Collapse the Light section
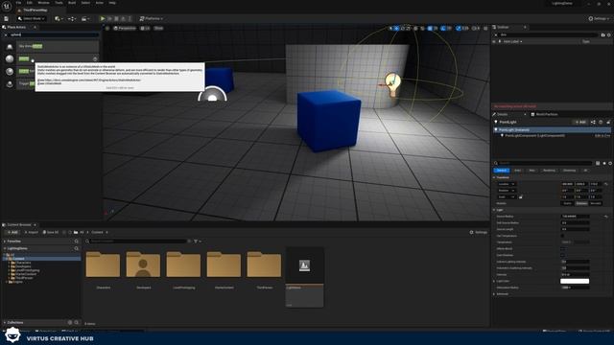 click(494, 210)
